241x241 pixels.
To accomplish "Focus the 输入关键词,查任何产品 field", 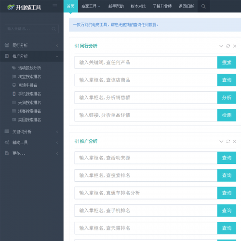I will tap(146, 62).
